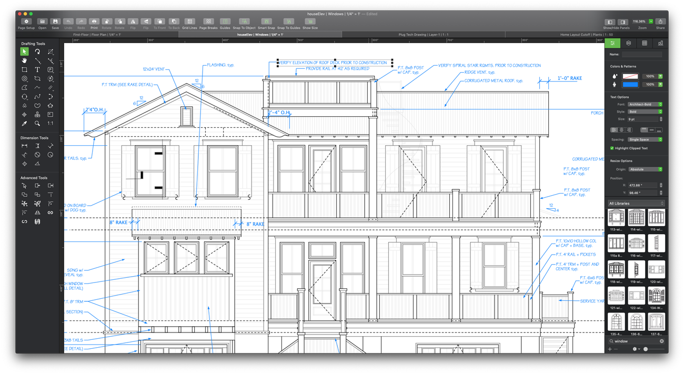Select the eyedropper tool
The height and width of the screenshot is (374, 684).
[24, 124]
